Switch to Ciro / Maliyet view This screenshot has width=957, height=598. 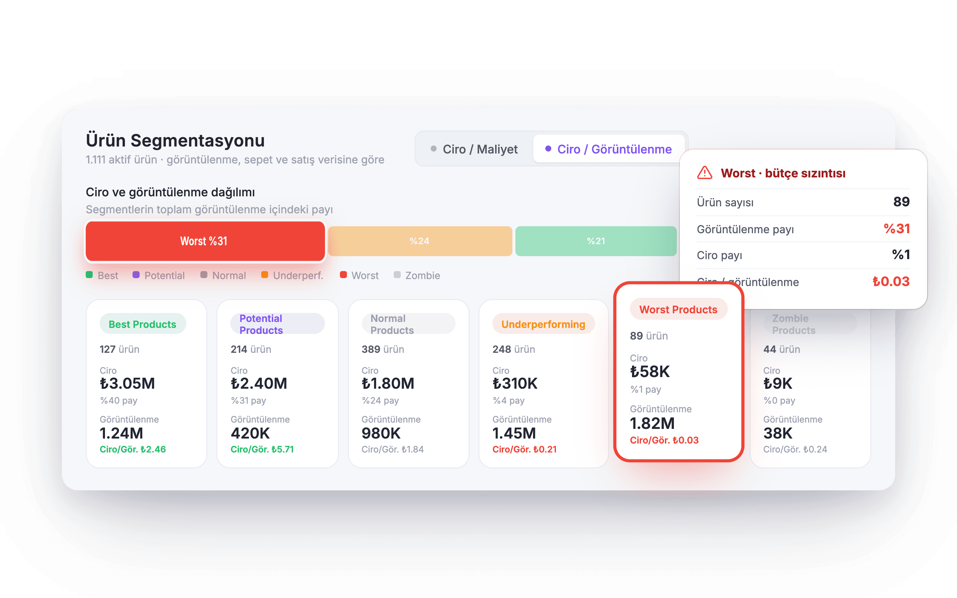click(474, 149)
